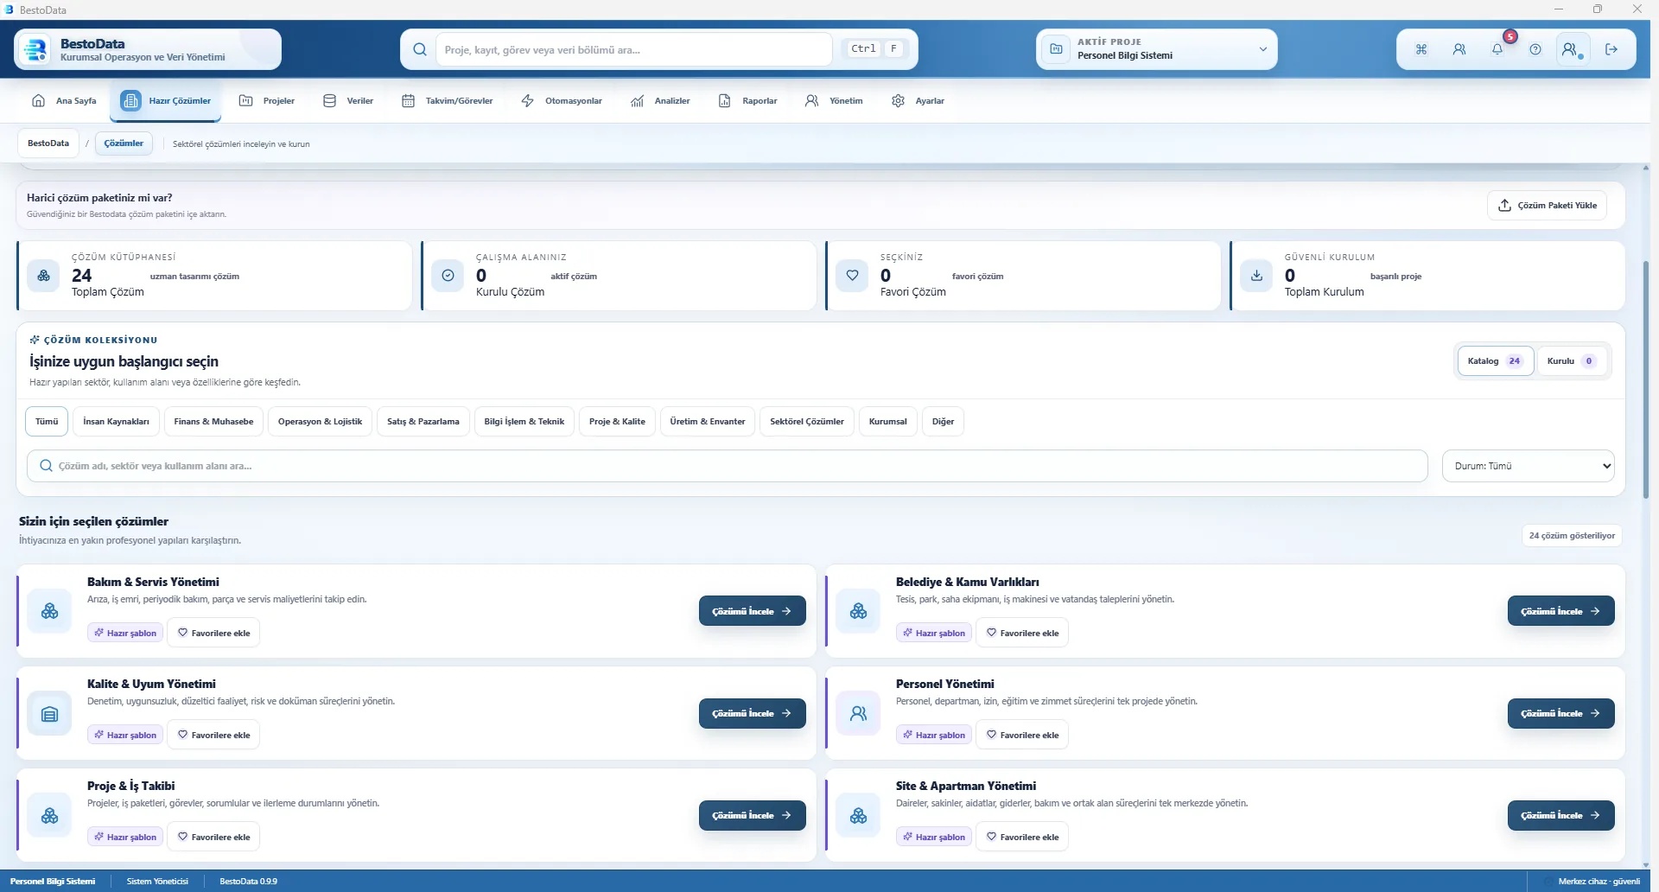Click the solution search input field
This screenshot has height=892, width=1659.
(x=727, y=466)
